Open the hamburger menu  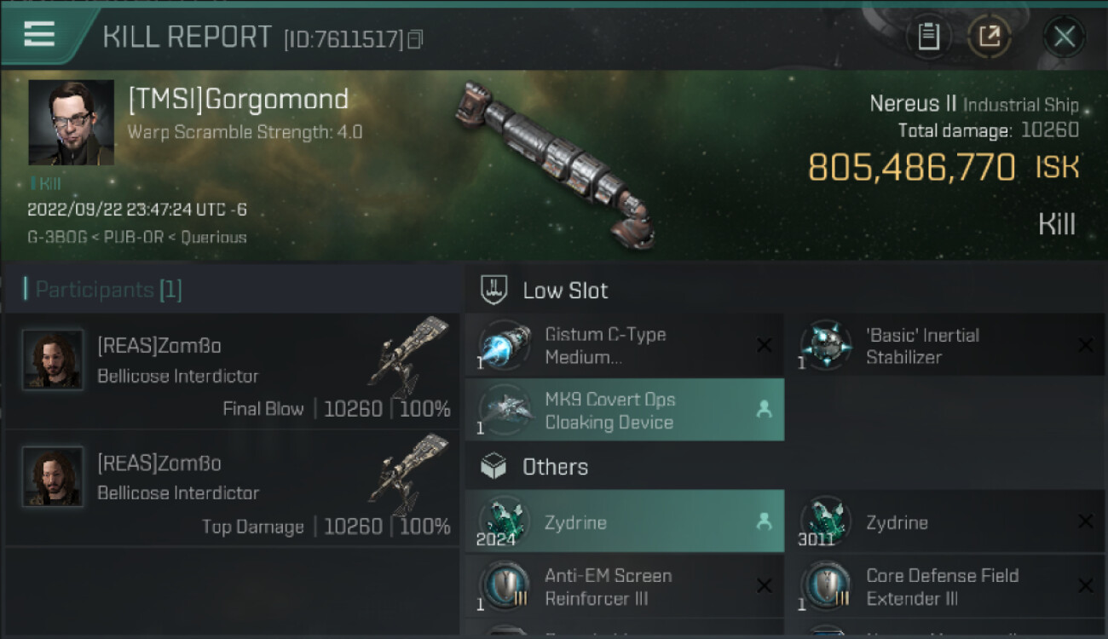[x=39, y=34]
